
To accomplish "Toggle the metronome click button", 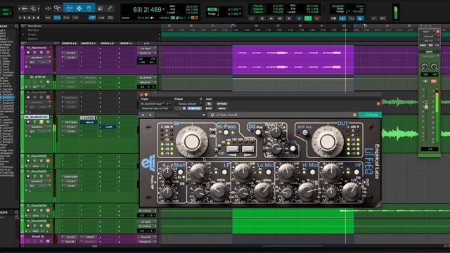I will click(342, 18).
